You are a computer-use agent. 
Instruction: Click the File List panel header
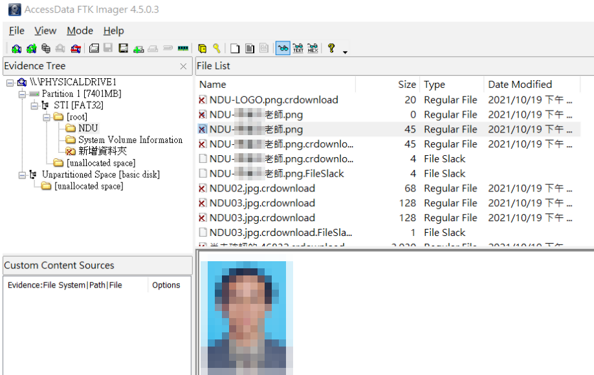pyautogui.click(x=214, y=66)
